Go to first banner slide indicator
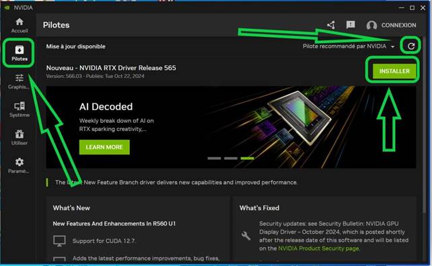Image resolution: width=432 pixels, height=266 pixels. (214, 158)
